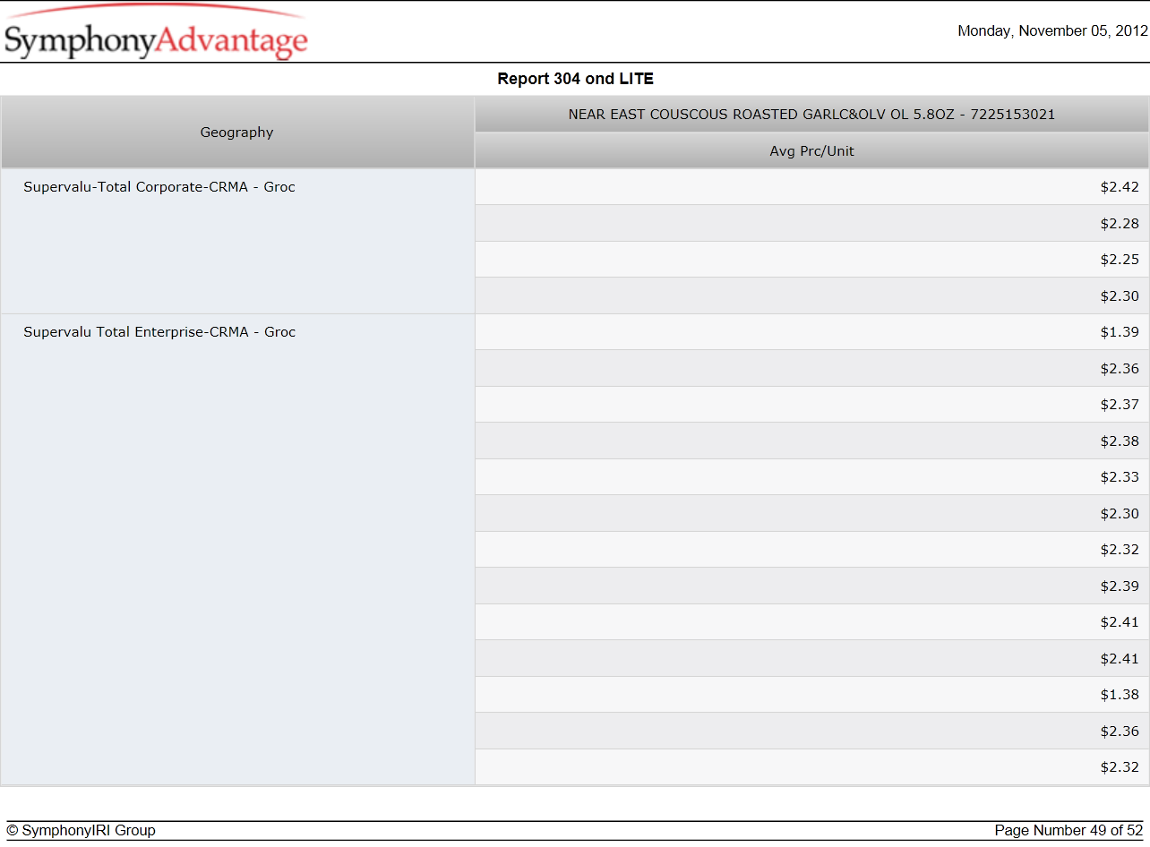Click the $1.38 price value
The width and height of the screenshot is (1150, 847).
click(x=1120, y=695)
